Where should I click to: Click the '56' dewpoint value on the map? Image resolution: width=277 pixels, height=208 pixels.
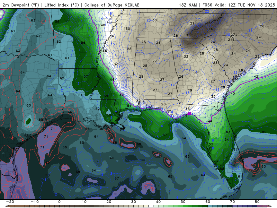click(x=83, y=43)
